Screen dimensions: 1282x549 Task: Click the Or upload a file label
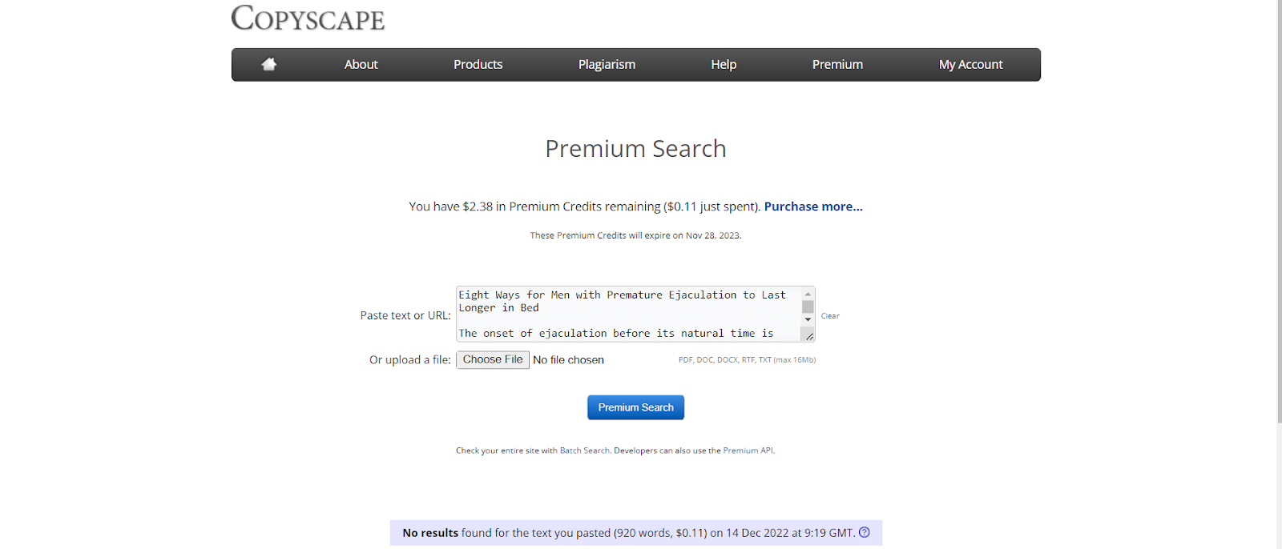click(x=410, y=360)
